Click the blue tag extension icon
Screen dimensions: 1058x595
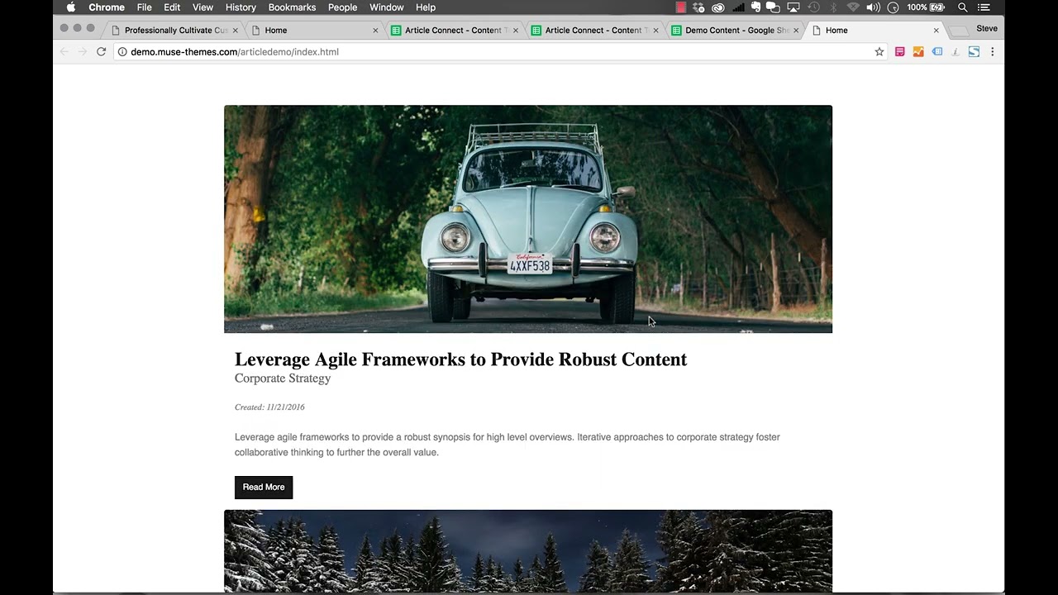point(937,51)
